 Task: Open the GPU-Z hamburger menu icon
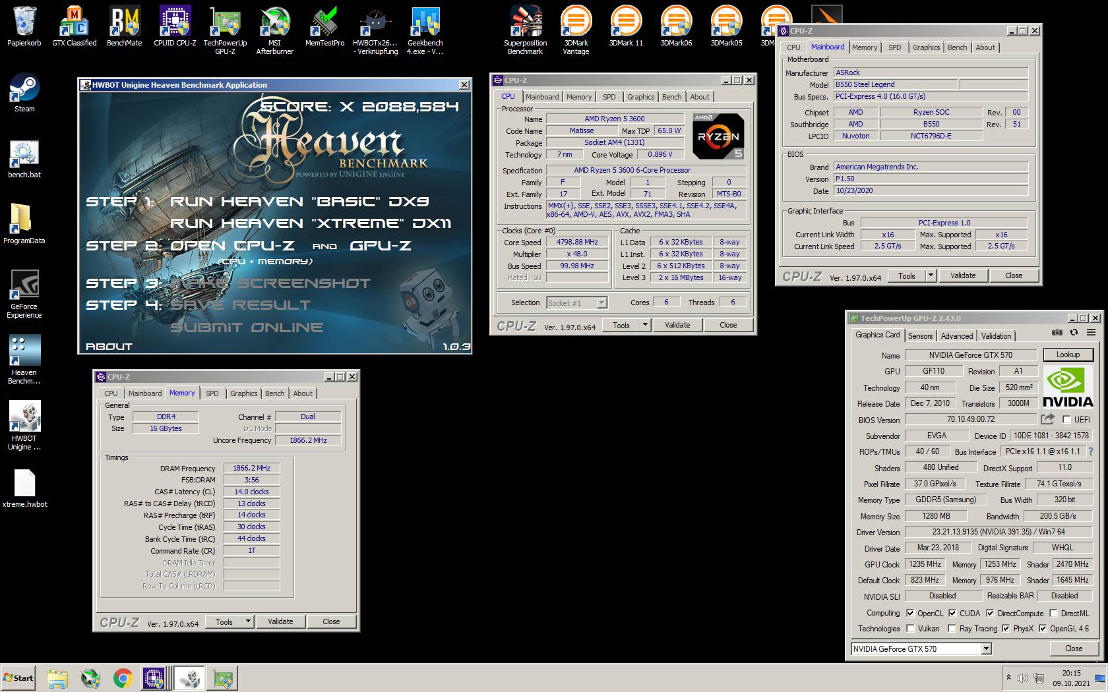coord(1091,333)
